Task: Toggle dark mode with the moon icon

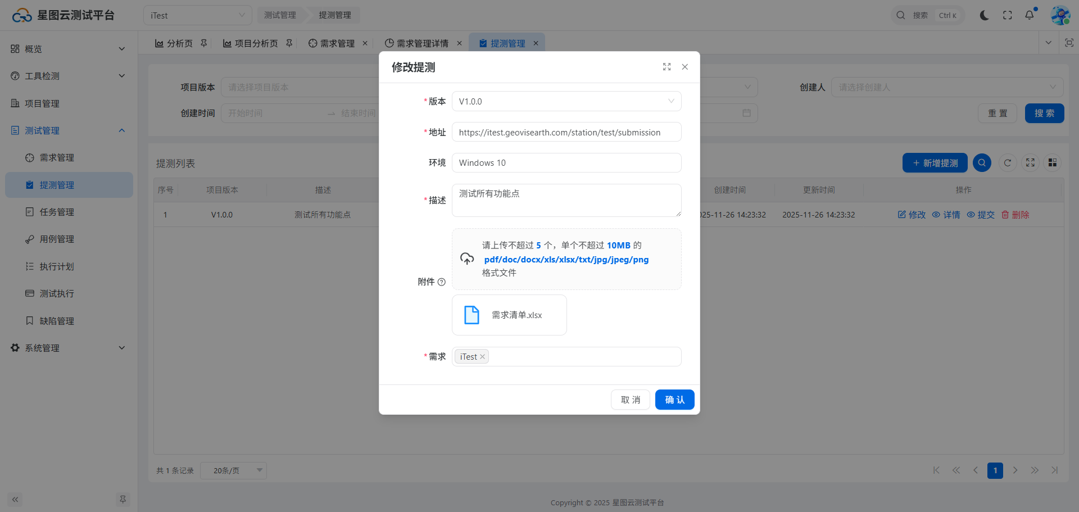Action: tap(984, 15)
